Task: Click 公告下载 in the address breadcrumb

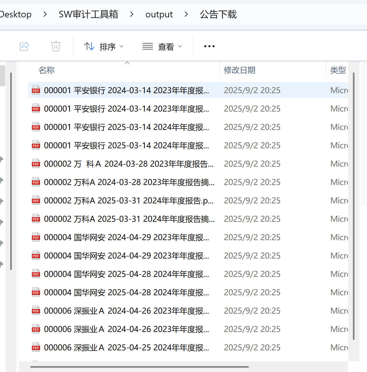Action: coord(218,14)
